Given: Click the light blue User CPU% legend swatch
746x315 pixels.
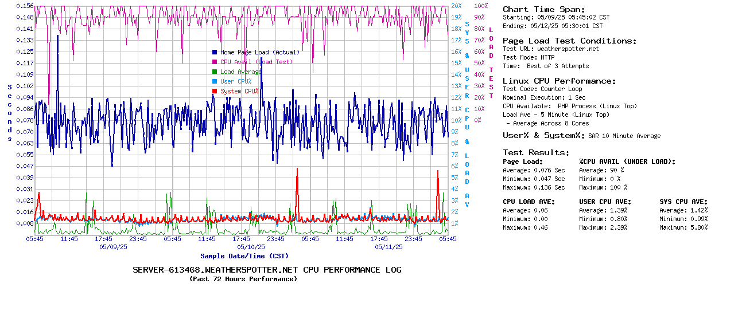Looking at the screenshot, I should [215, 81].
